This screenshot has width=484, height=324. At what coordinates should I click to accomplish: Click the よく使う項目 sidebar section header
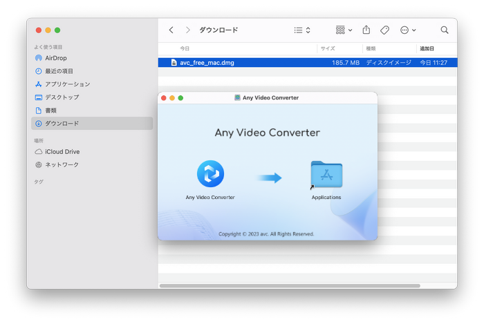tap(48, 47)
